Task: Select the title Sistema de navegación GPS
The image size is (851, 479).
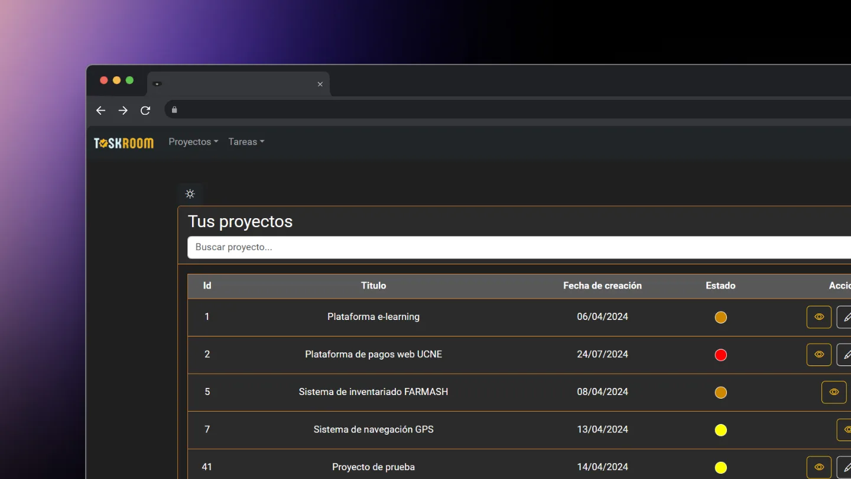Action: click(x=373, y=429)
